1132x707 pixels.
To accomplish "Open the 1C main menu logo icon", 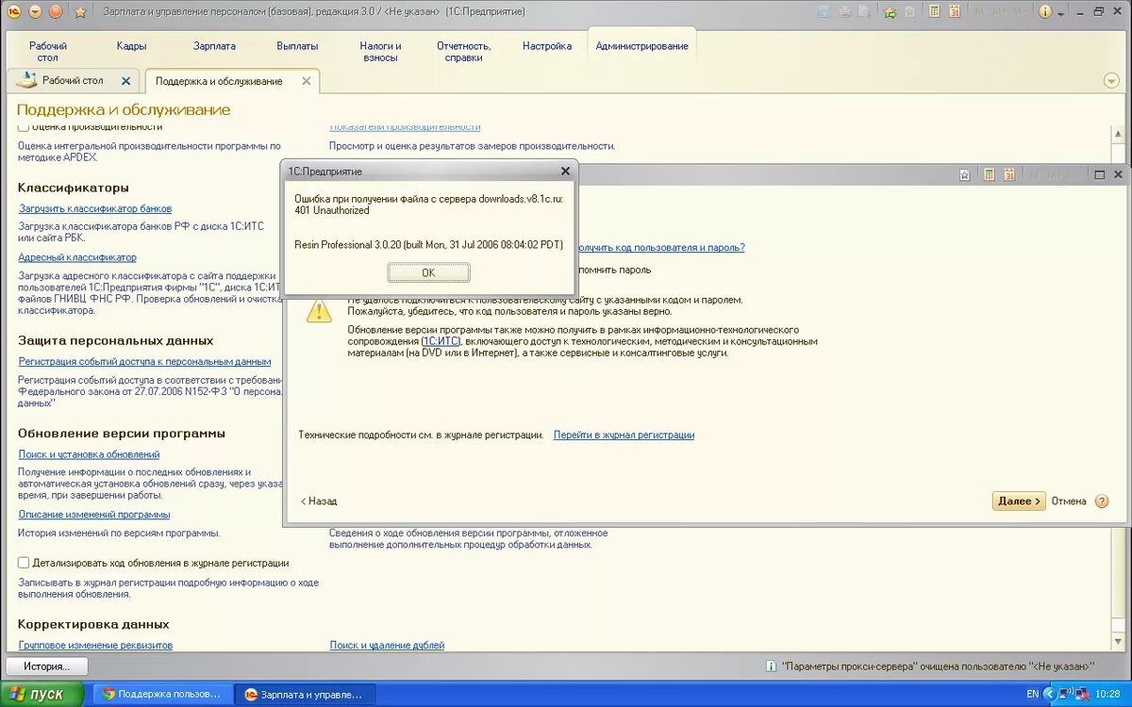I will click(x=14, y=11).
